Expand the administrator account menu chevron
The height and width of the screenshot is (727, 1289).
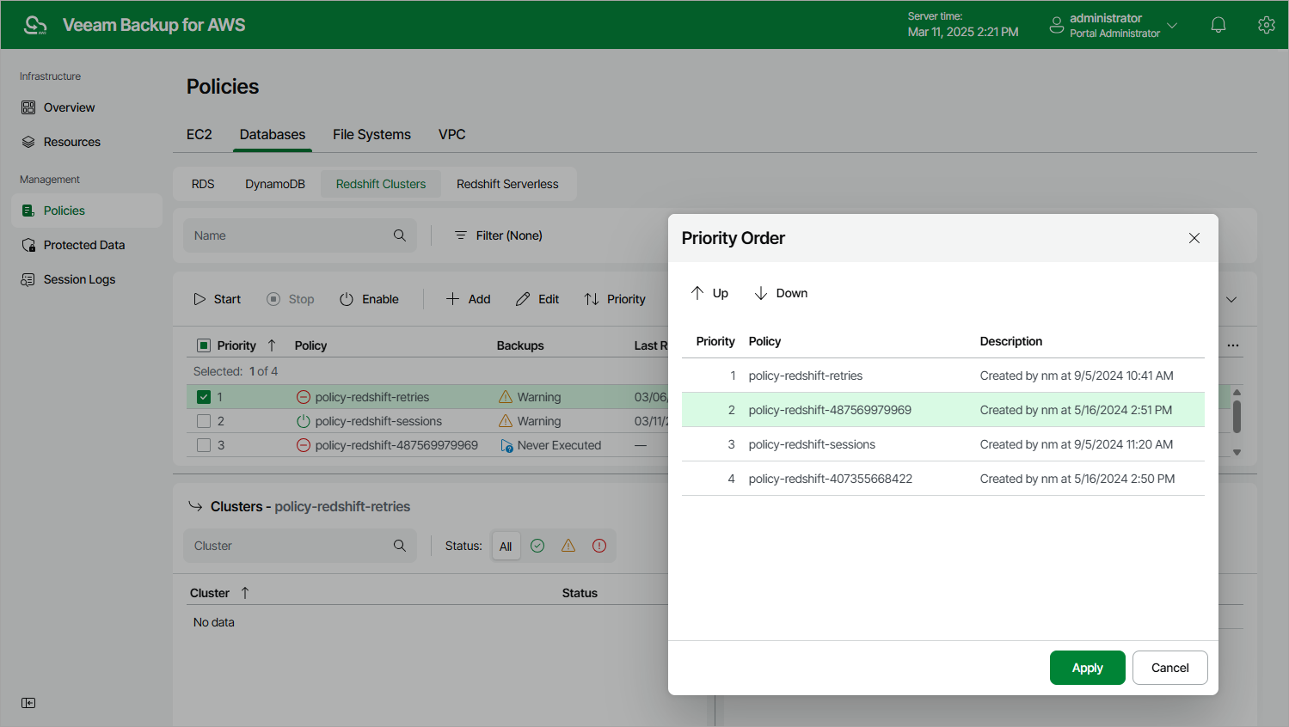click(x=1172, y=26)
